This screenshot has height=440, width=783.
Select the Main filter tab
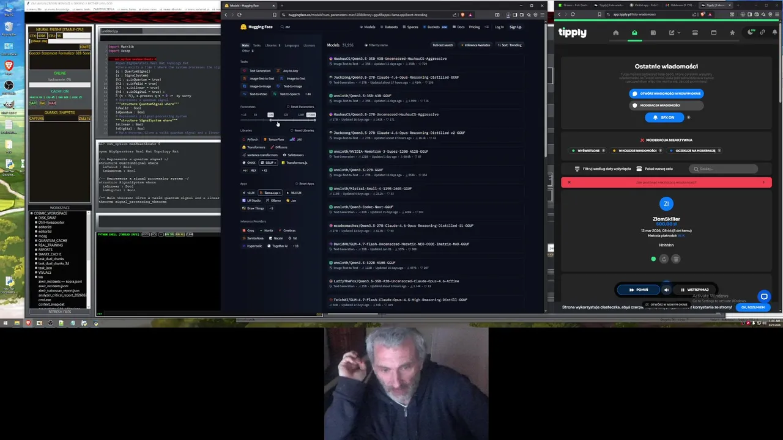click(x=245, y=45)
